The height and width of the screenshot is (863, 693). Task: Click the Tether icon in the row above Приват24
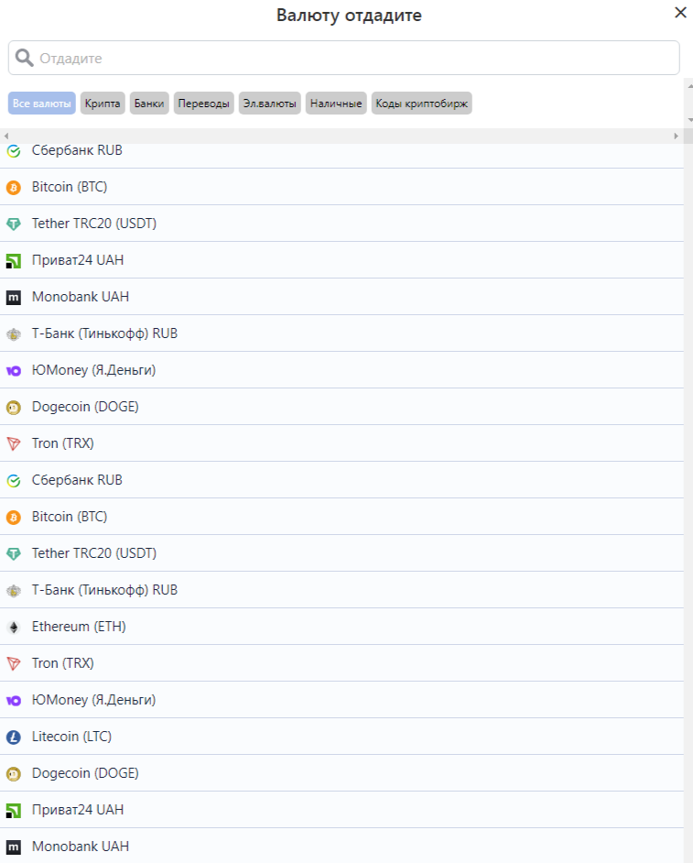click(14, 224)
